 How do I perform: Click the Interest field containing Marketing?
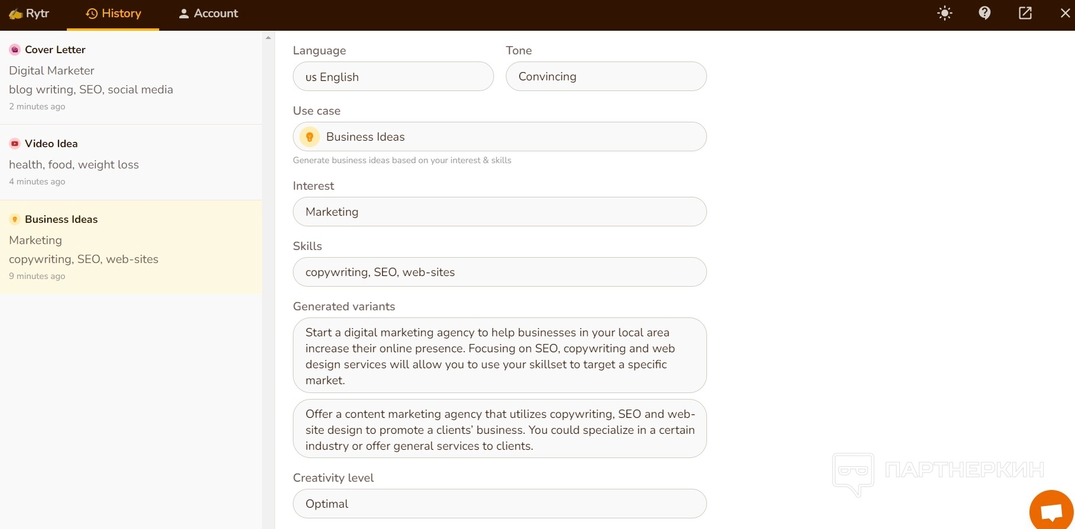(x=499, y=212)
